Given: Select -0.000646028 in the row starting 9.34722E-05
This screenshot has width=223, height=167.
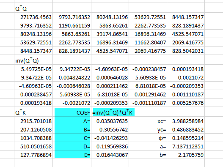Looking at the screenshot, I should pyautogui.click(x=110, y=78).
